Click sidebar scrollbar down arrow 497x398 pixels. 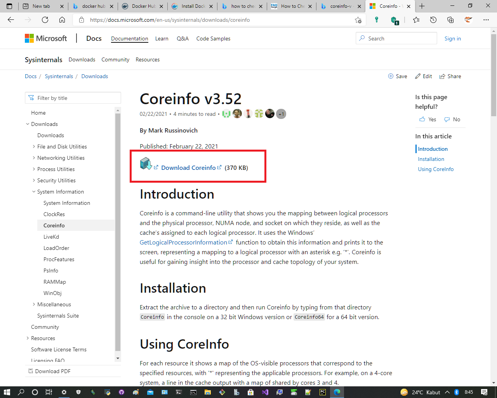[x=118, y=358]
